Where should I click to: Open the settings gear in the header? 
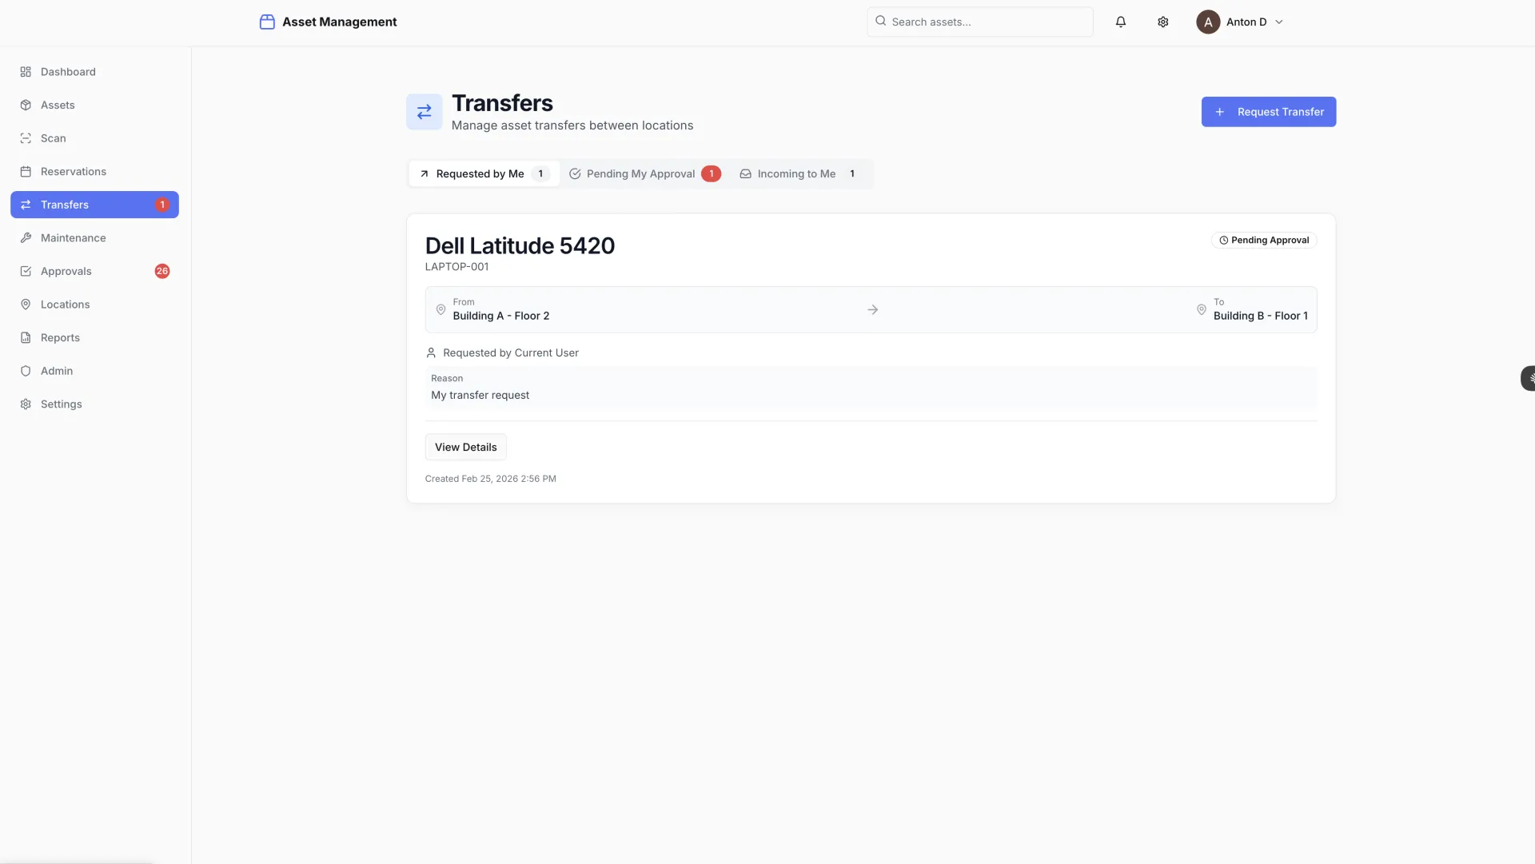coord(1162,22)
